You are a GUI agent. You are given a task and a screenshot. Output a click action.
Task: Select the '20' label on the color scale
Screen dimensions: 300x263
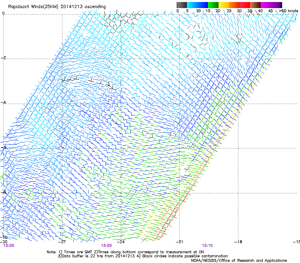218,11
